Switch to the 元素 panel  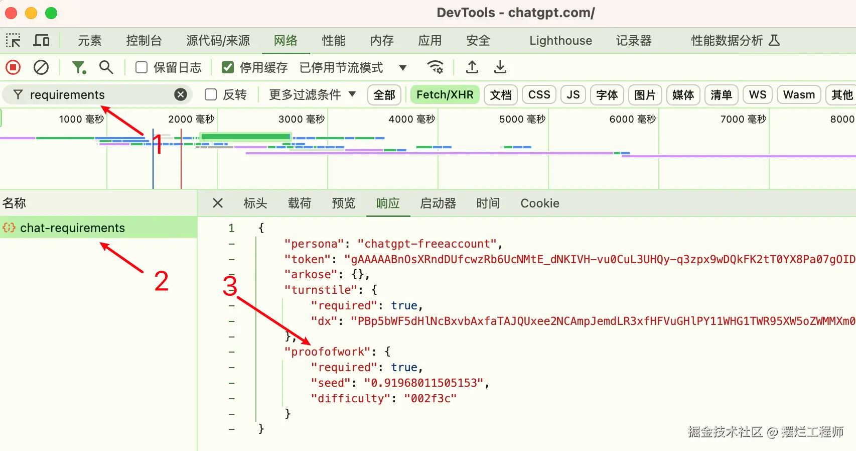click(90, 40)
